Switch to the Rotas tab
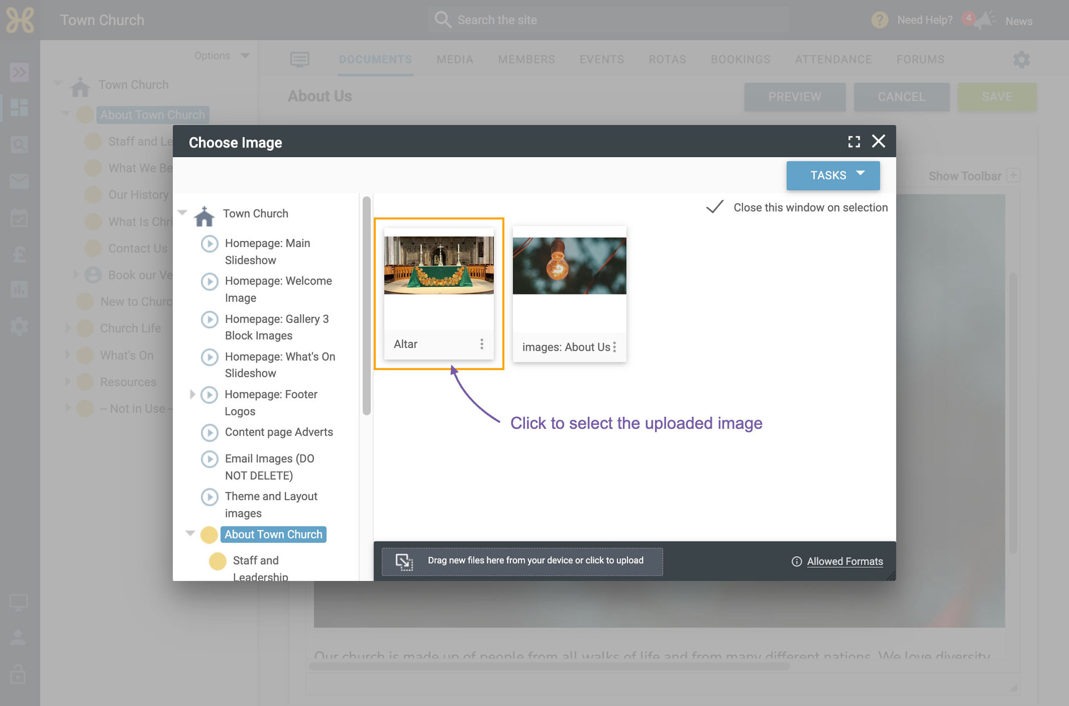The height and width of the screenshot is (706, 1069). 668,59
